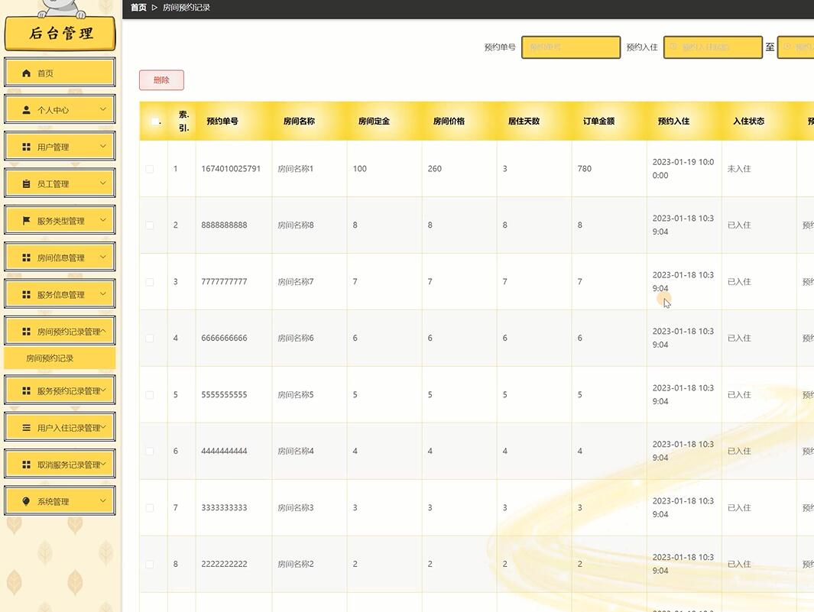Click the triangle separator arrow in breadcrumb

(x=154, y=8)
